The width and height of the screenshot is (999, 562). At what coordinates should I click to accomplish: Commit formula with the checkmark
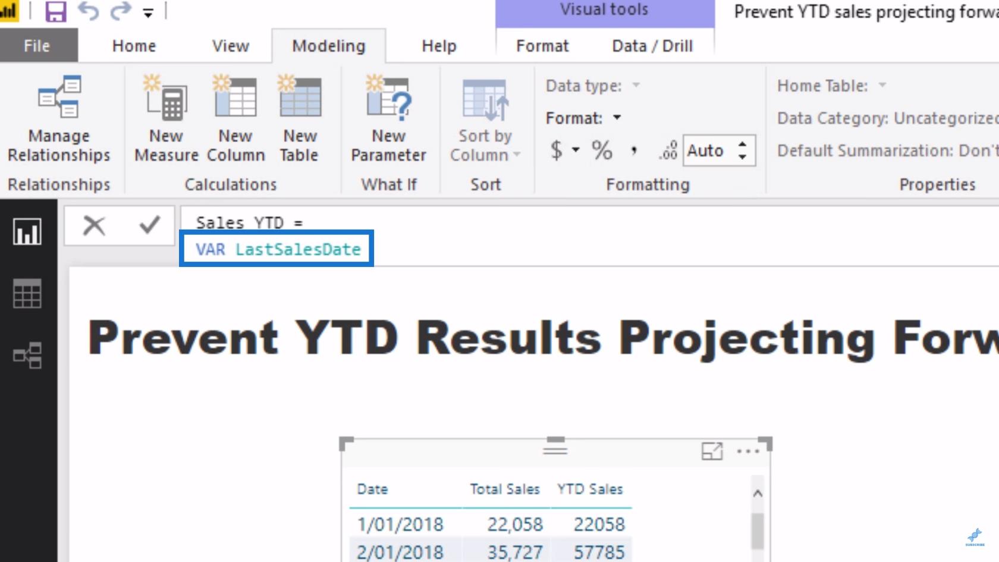[149, 225]
